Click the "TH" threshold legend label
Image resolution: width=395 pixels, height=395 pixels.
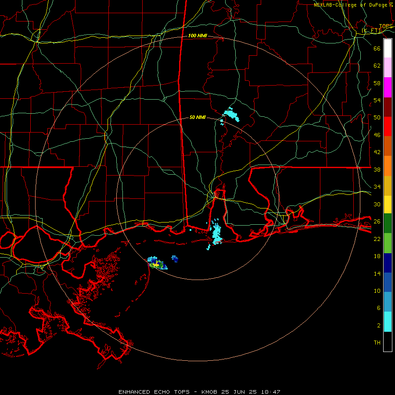coord(377,343)
